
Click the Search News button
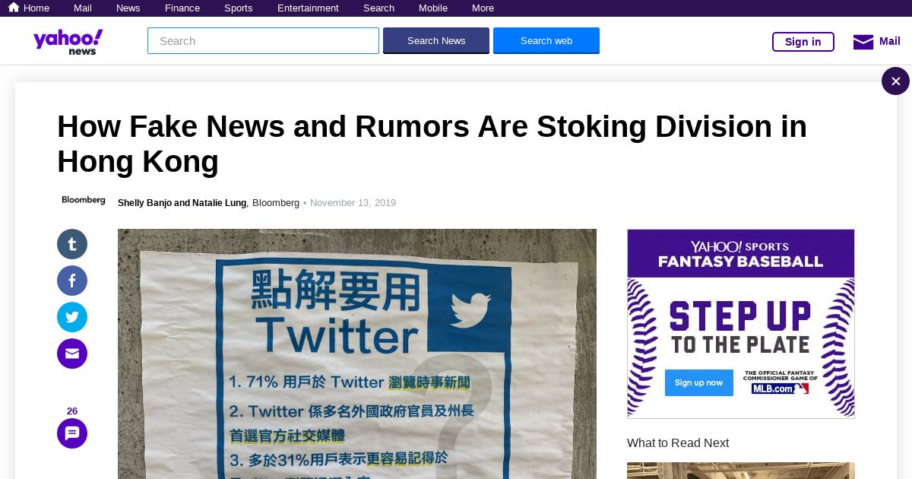[436, 41]
